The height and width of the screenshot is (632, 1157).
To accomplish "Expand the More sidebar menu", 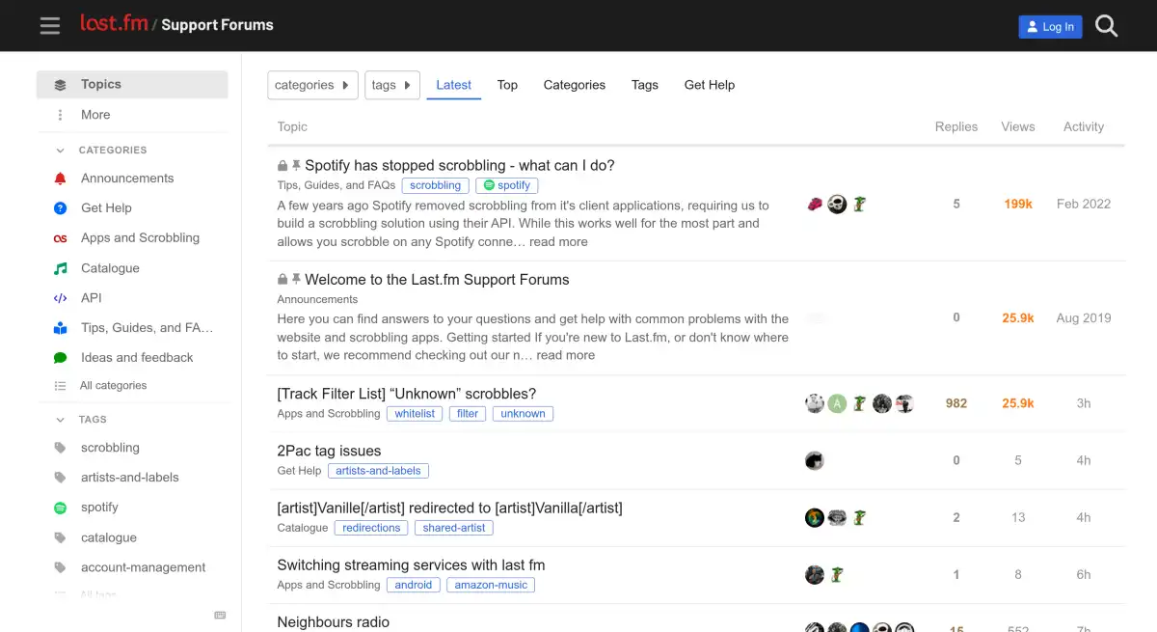I will (x=95, y=115).
